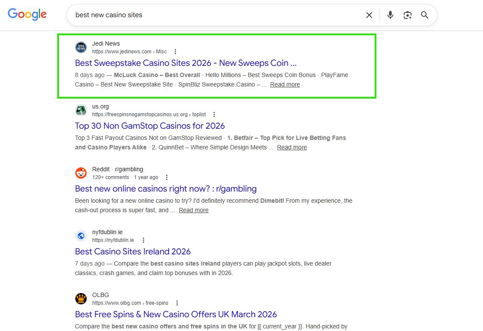Click the us.org favicon
483x331 pixels.
pyautogui.click(x=81, y=110)
